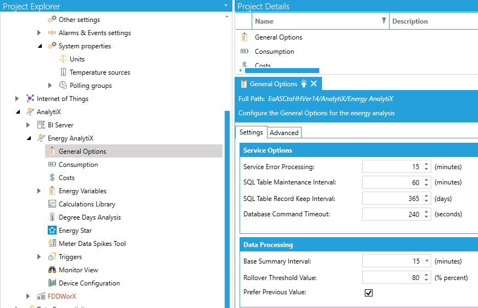Click the Costs dollar sign icon in tree
Screen dimensions: 478x308
[x=52, y=178]
